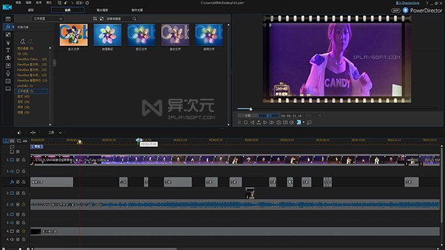Click the tag list scroll-down arrow
This screenshot has height=250, width=445.
tap(50, 124)
